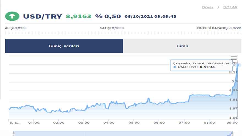Click the 8.88 y-axis label
Viewport: 242px width, 136px height.
(233, 99)
